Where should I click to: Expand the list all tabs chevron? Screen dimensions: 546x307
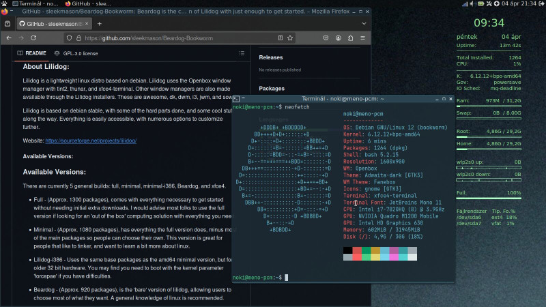tap(364, 24)
